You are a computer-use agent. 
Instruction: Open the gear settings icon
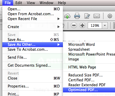click(110, 16)
